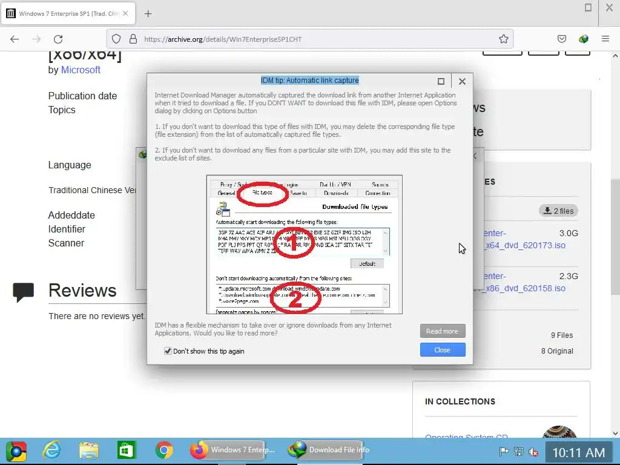This screenshot has width=620, height=465.
Task: Click the 2 files download badge
Action: coord(558,211)
